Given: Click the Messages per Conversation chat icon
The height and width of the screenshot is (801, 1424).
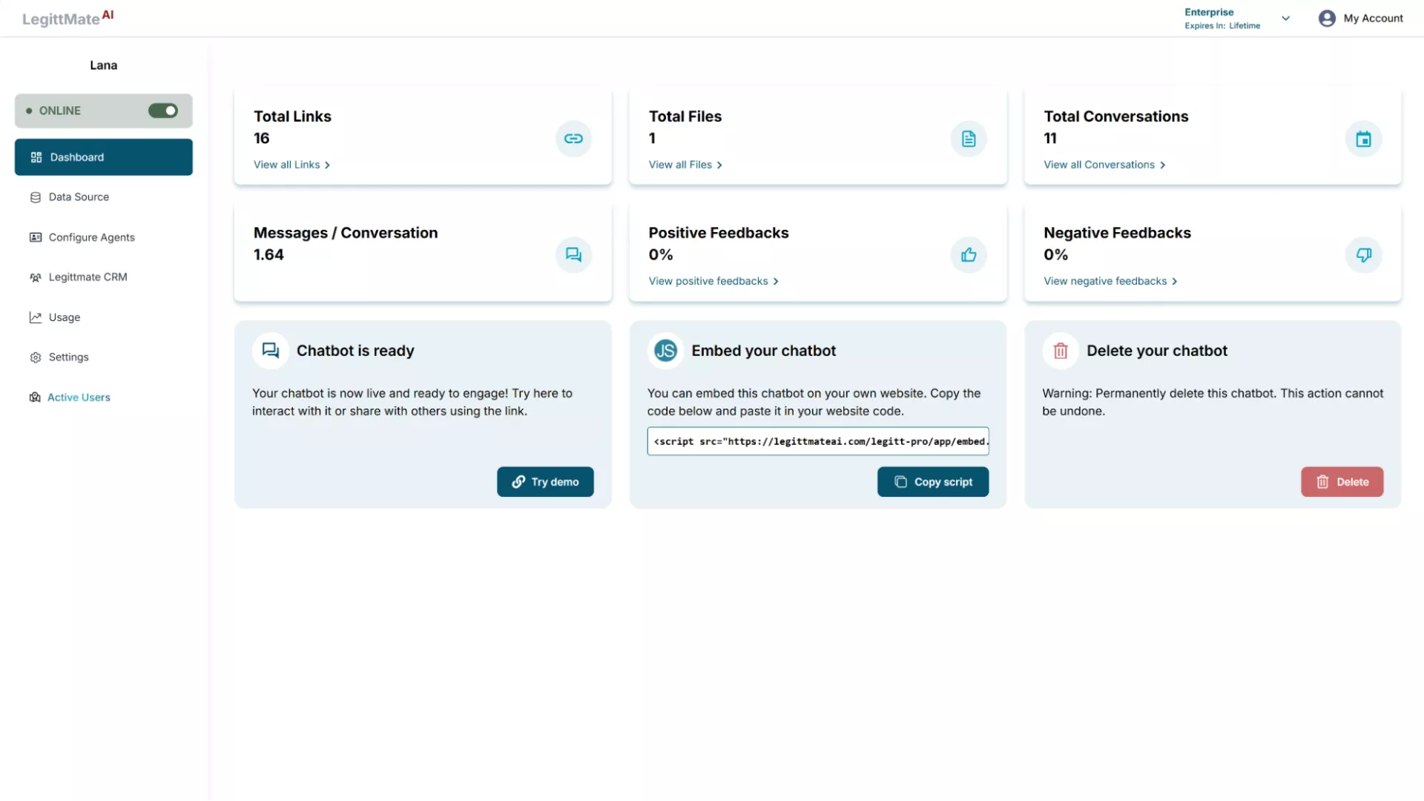Looking at the screenshot, I should pos(573,255).
